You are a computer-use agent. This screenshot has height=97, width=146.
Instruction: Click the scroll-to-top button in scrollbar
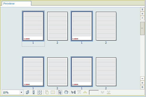coord(142,10)
